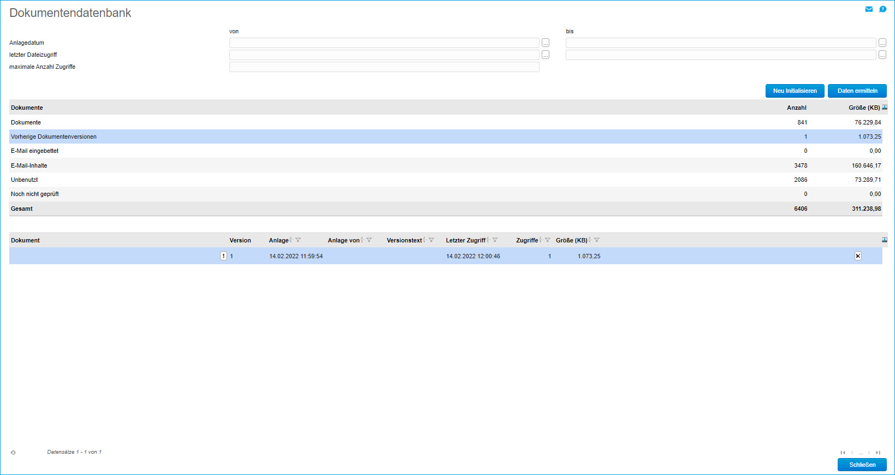Viewport: 895px width, 475px height.
Task: Open filter for Anlage column
Action: (298, 240)
